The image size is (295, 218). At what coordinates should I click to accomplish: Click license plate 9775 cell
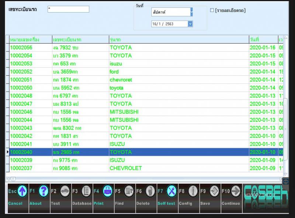click(80, 160)
